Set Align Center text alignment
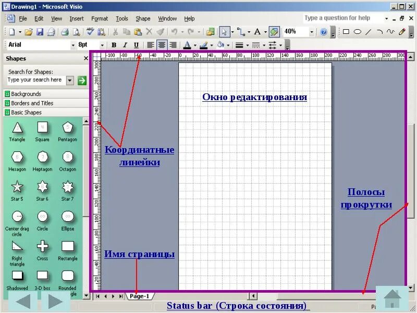 [162, 45]
